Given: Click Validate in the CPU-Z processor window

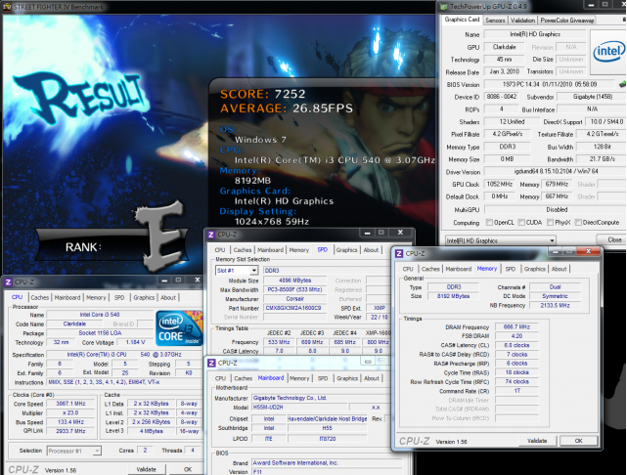Looking at the screenshot, I should point(146,469).
